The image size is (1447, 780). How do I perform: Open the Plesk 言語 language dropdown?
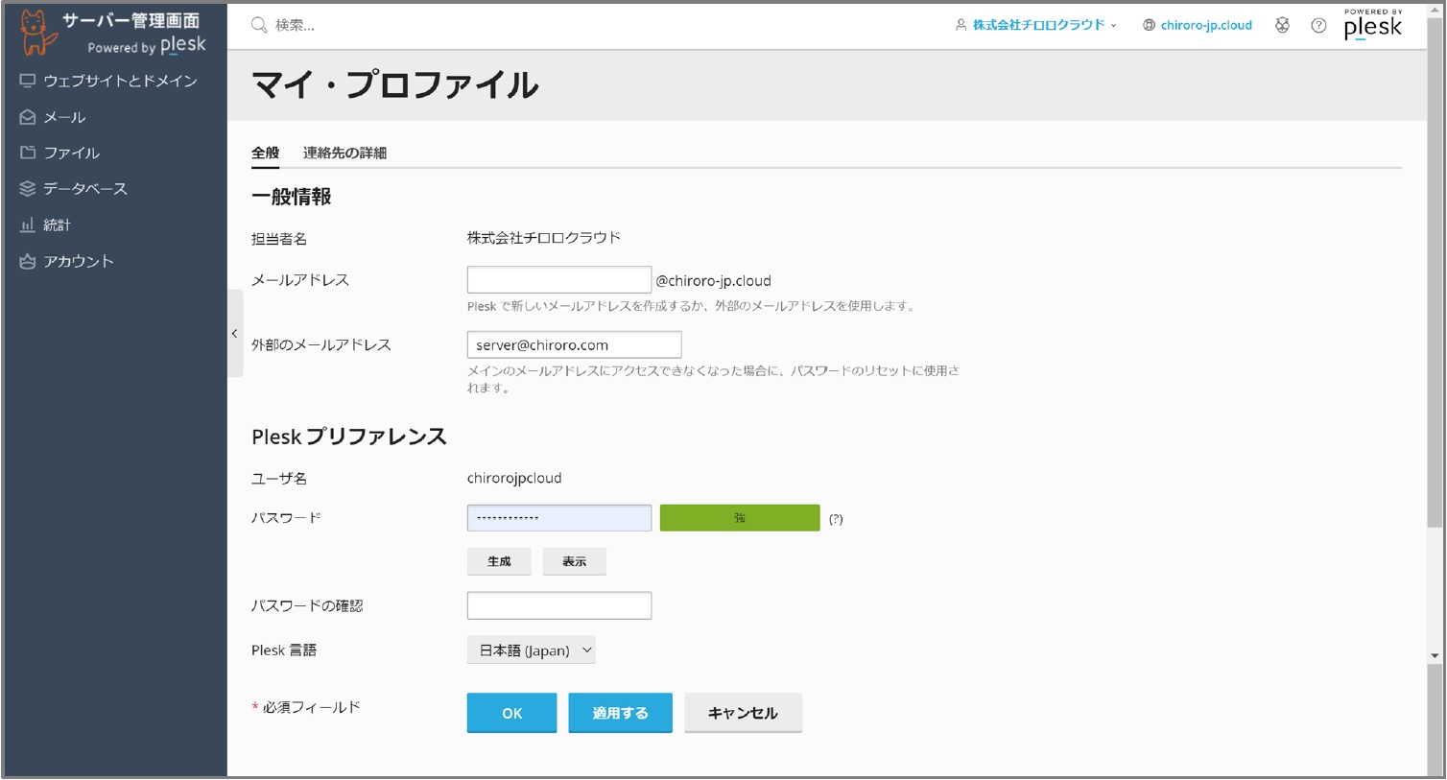click(532, 650)
